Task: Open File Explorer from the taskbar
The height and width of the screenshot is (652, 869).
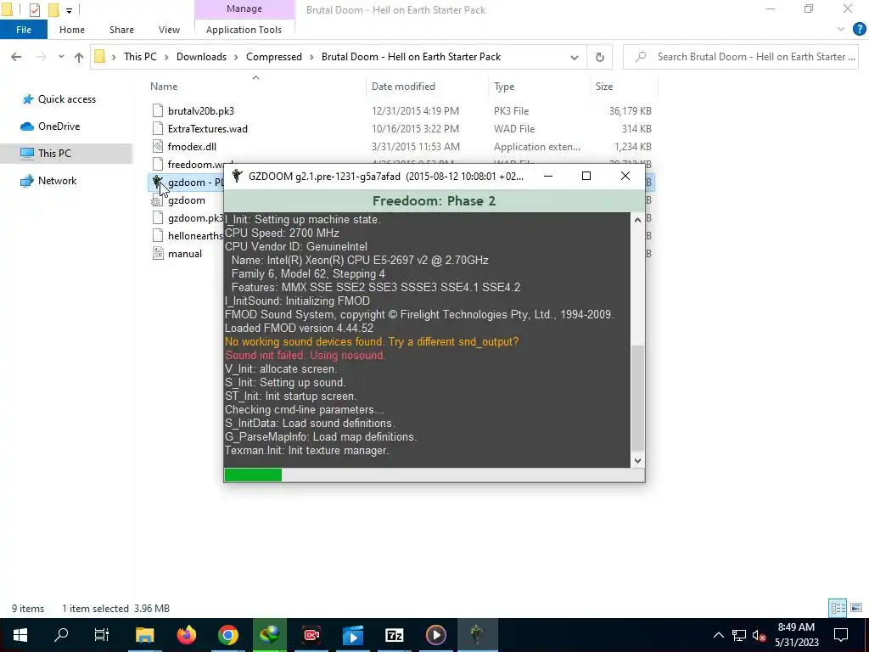Action: pos(144,635)
